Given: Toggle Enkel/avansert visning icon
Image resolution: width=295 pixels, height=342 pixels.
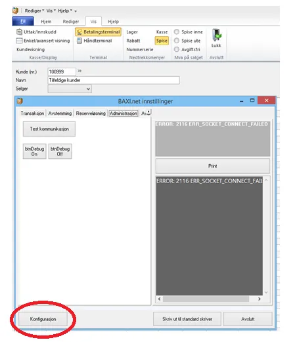Looking at the screenshot, I should (x=19, y=41).
